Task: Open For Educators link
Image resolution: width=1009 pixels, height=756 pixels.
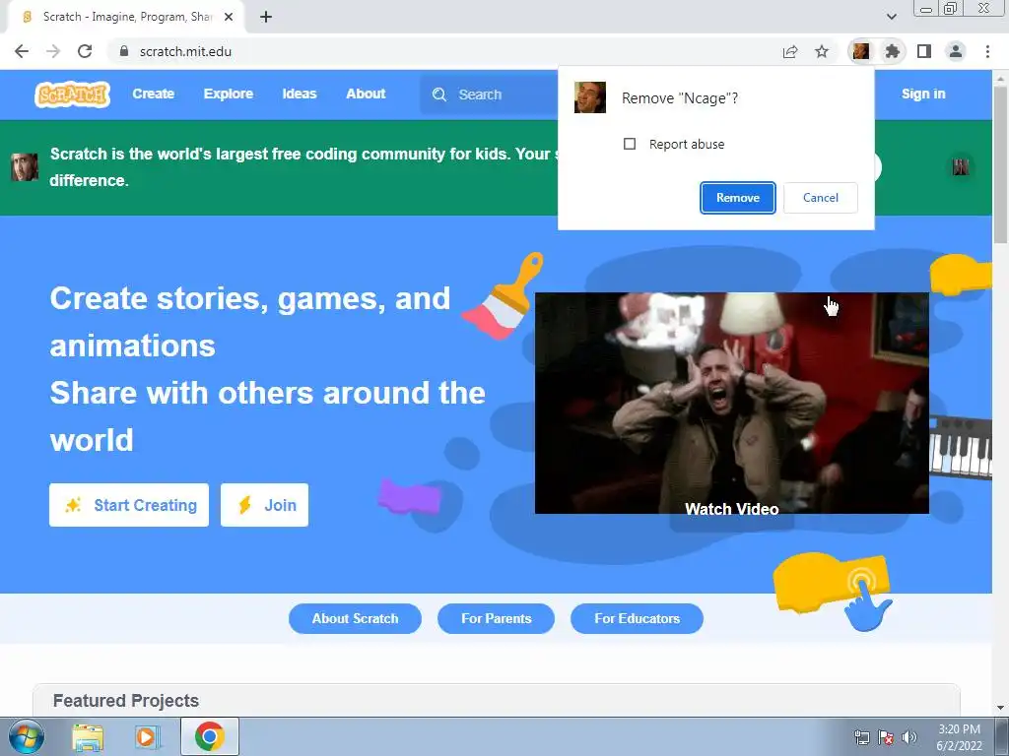Action: point(638,618)
